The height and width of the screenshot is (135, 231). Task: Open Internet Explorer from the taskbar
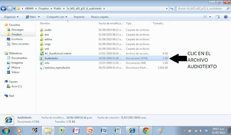click(x=132, y=130)
